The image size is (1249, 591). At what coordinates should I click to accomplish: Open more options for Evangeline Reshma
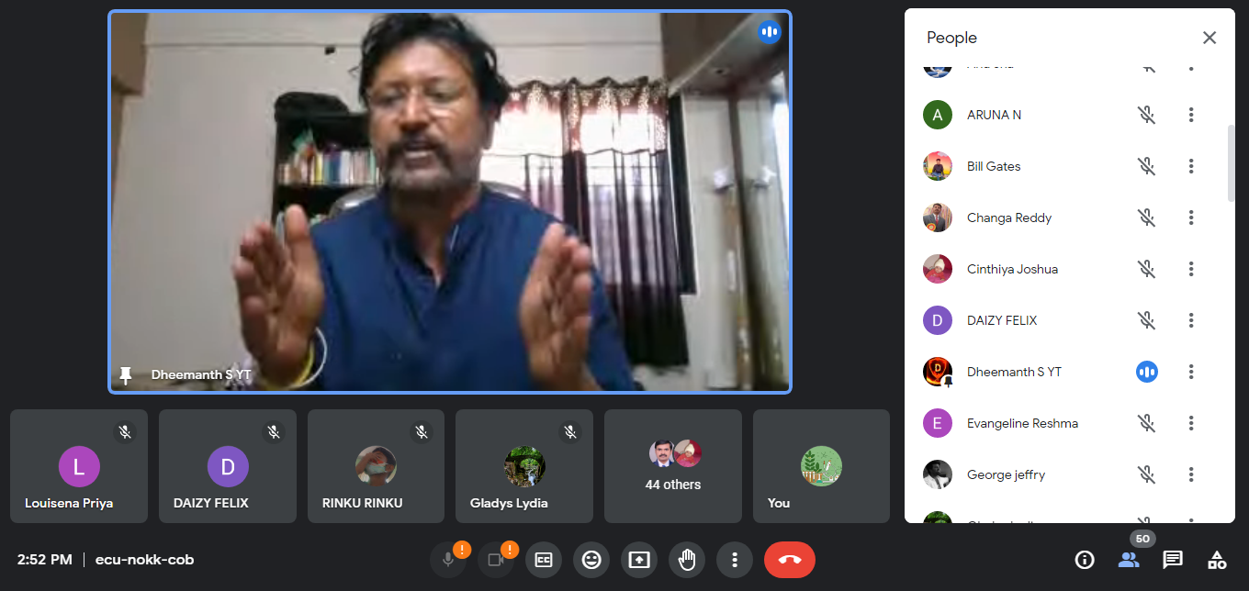point(1191,423)
